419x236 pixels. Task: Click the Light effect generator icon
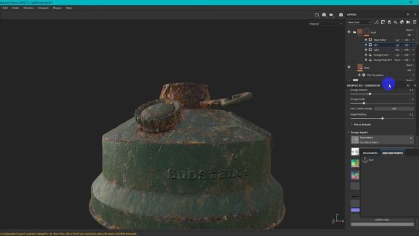pos(371,50)
